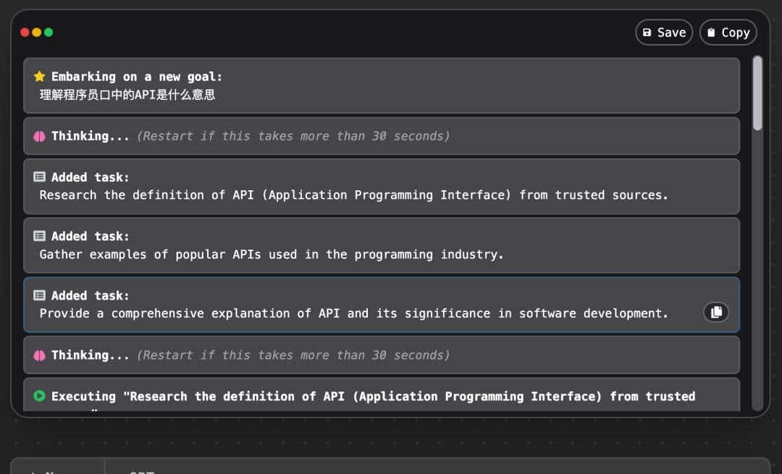Click the Executing "Research the definition" message
Viewport: 782px width, 474px height.
tap(373, 397)
